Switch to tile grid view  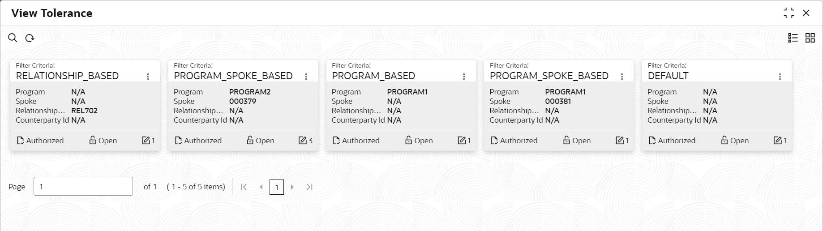pos(810,38)
